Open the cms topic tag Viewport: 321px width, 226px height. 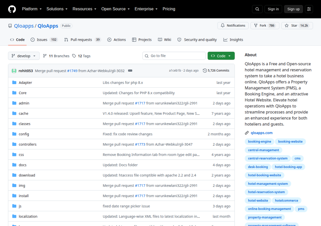(297, 158)
